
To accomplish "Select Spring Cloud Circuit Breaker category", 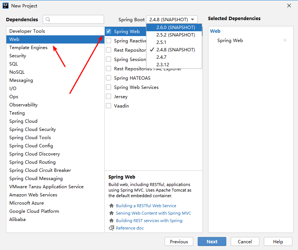I will point(55,170).
